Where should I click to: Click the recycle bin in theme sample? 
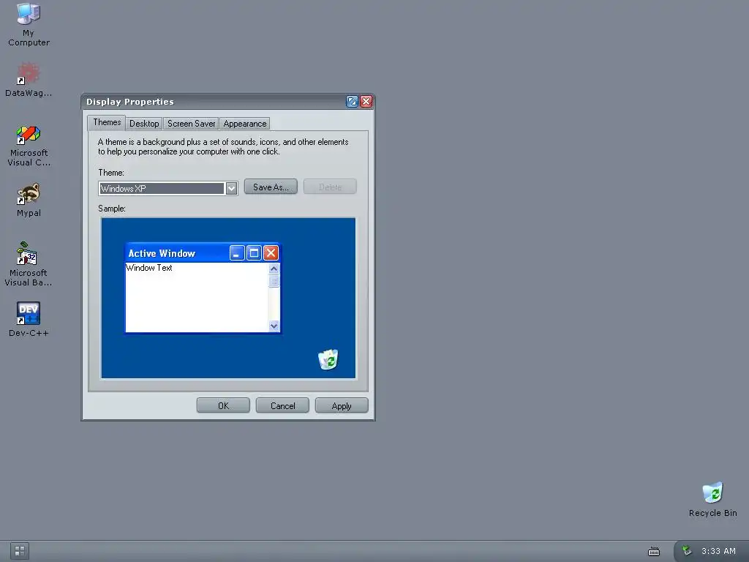328,359
